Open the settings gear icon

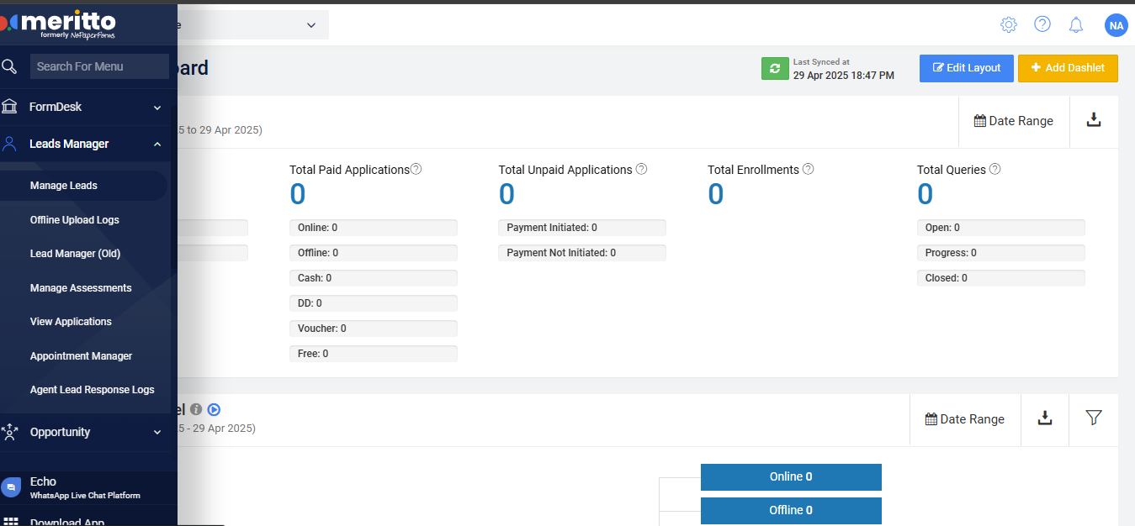point(1008,25)
